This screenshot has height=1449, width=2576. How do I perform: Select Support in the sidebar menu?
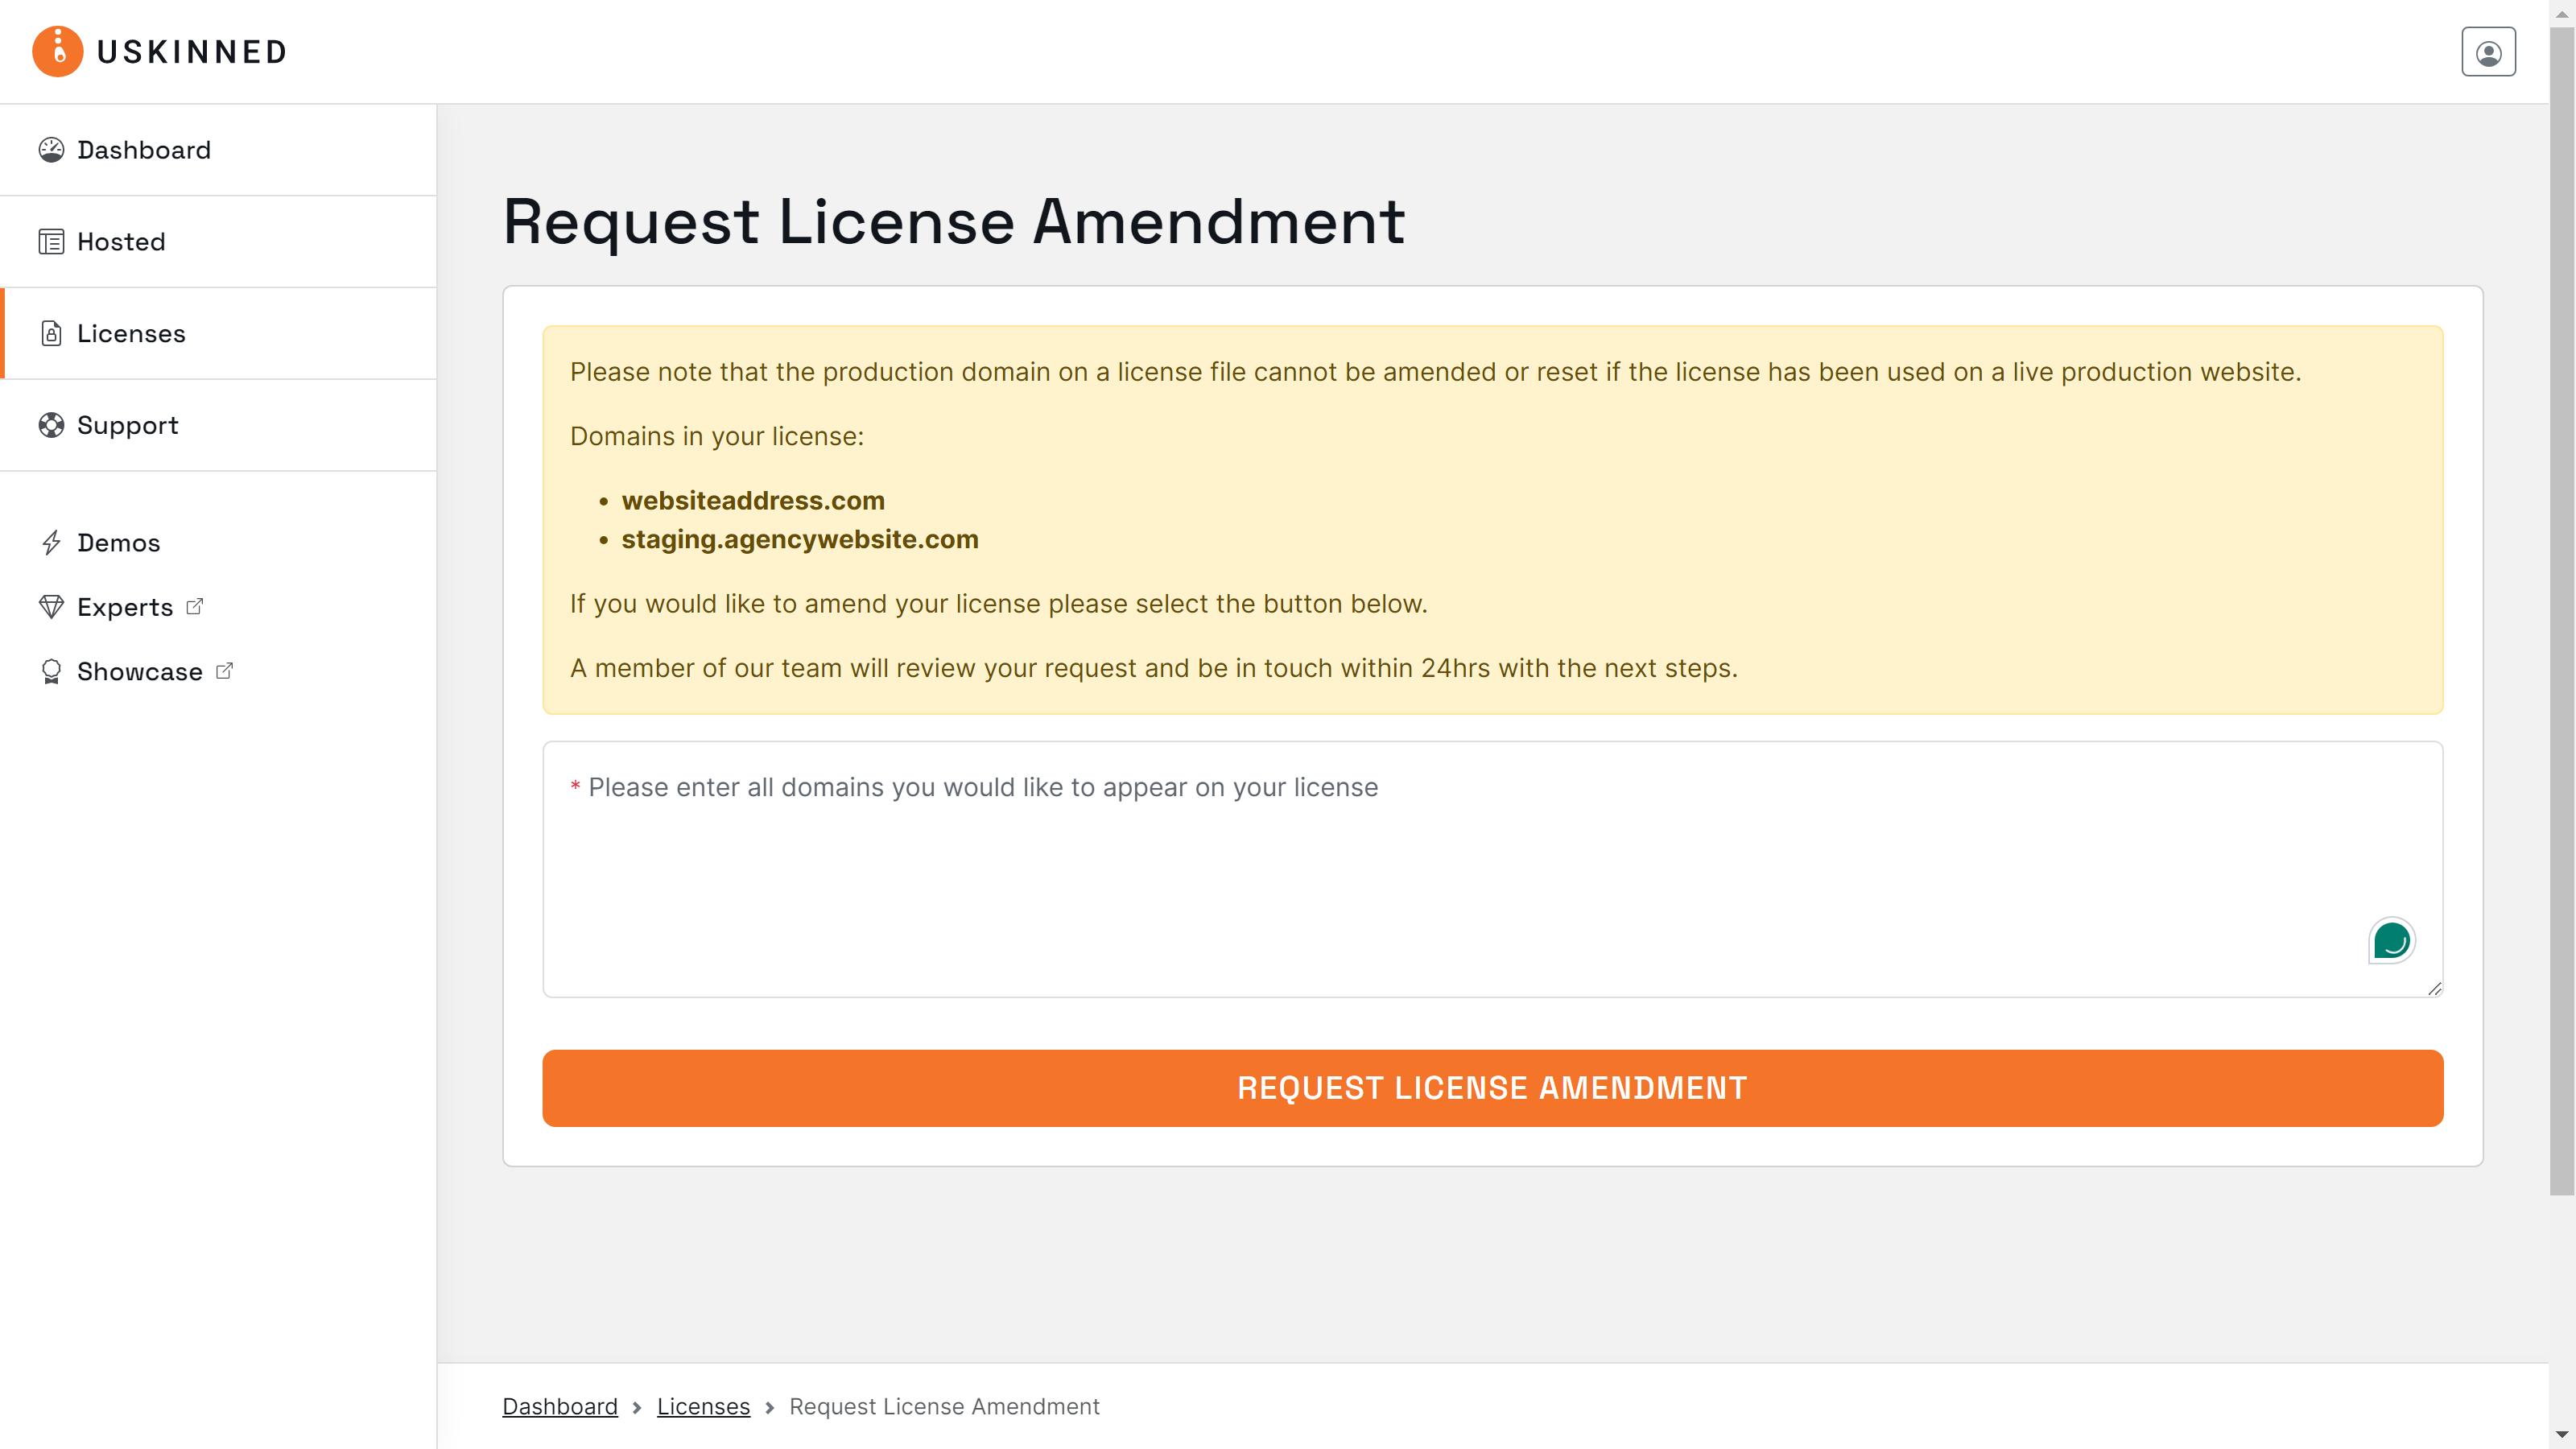point(127,424)
